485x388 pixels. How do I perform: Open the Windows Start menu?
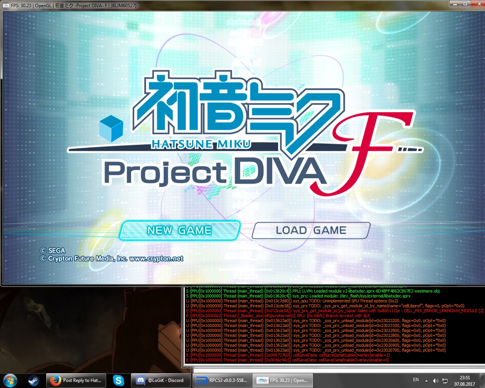pyautogui.click(x=10, y=380)
